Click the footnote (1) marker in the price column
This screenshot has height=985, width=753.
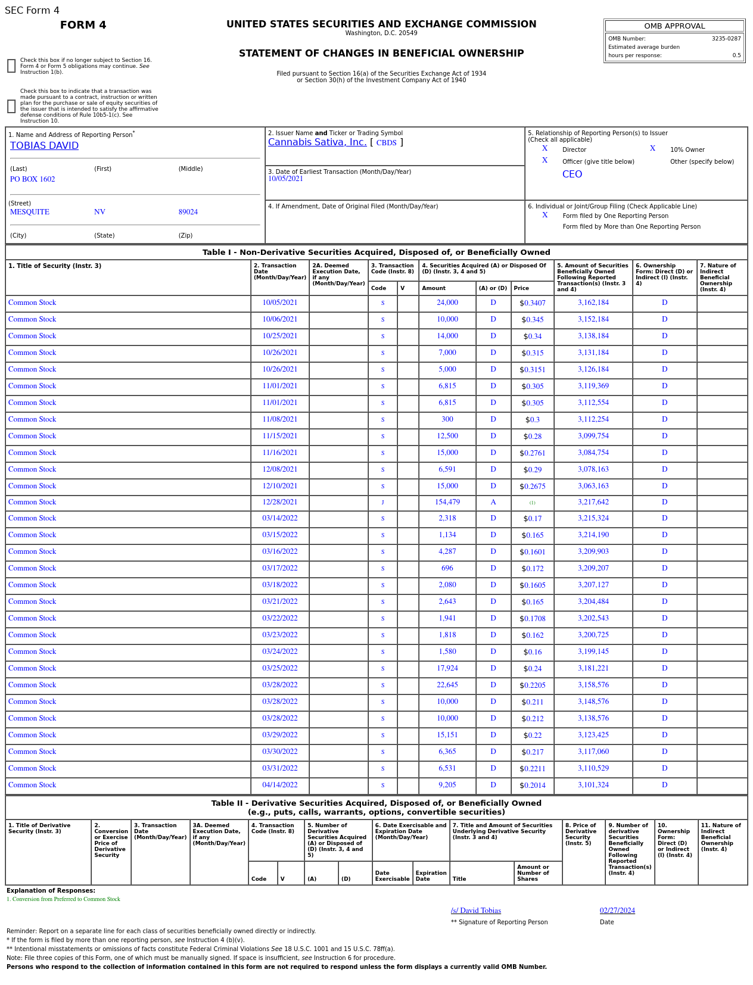point(533,503)
